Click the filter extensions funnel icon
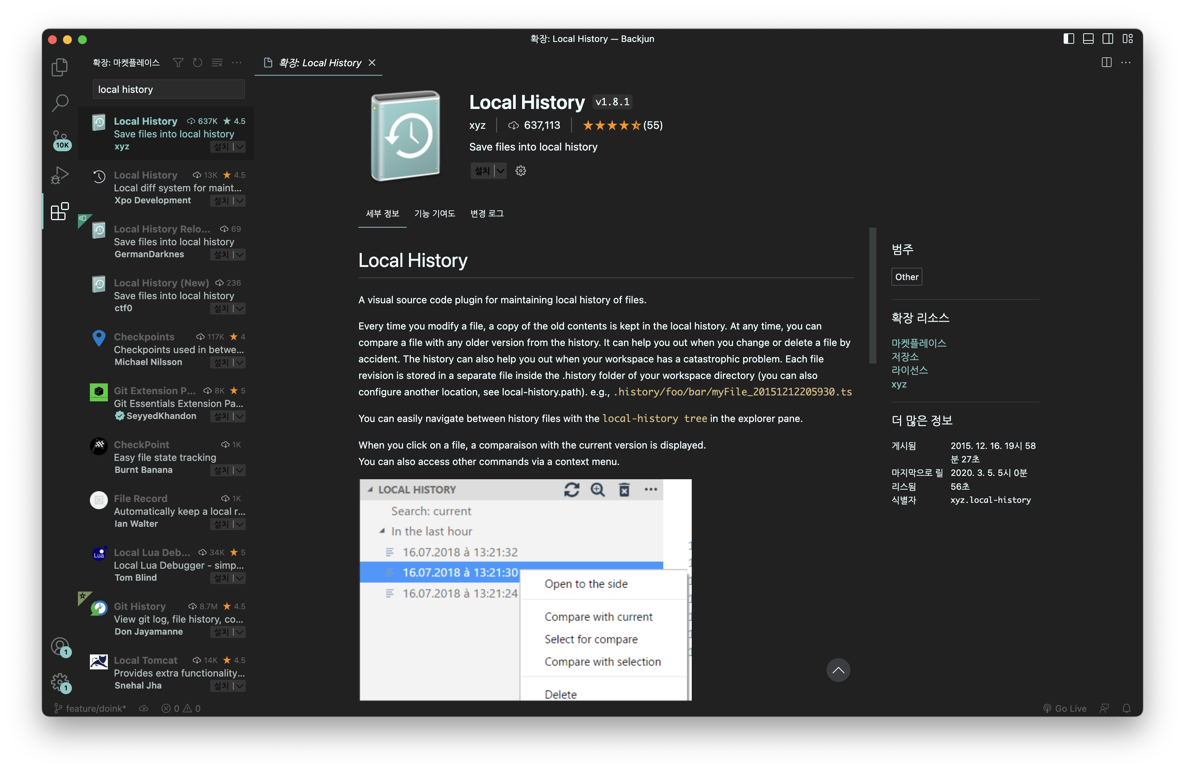This screenshot has height=772, width=1185. pos(178,63)
